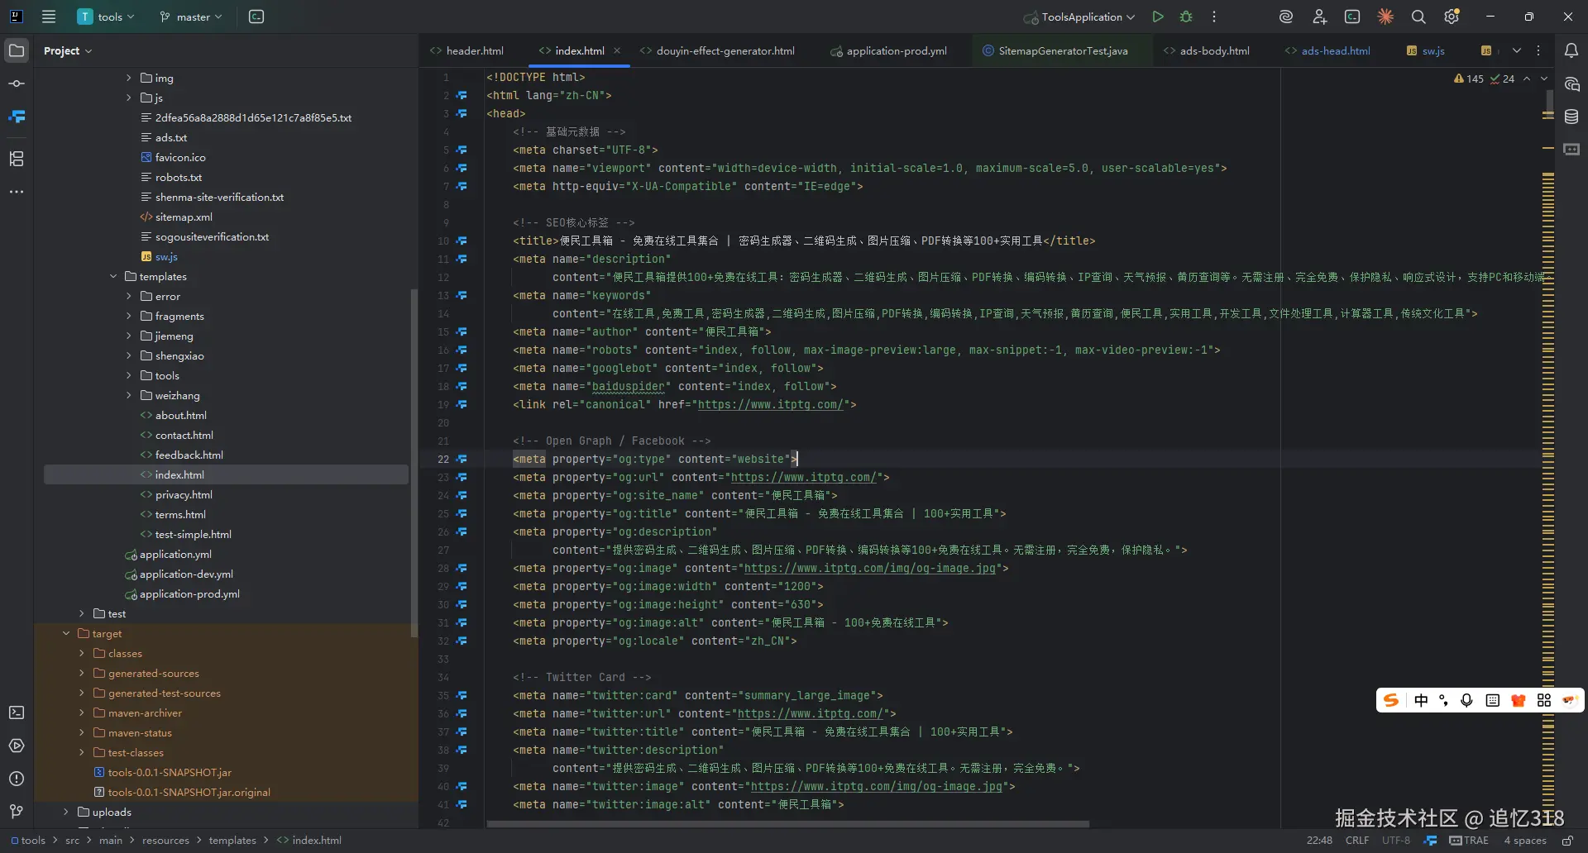Open the Git tool window icon
Screen dimensions: 1588x853
pos(17,812)
